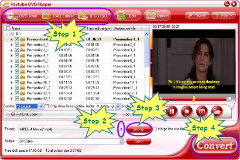This screenshot has width=240, height=160.
Task: Close the Pavtube DVD Ripper window
Action: click(234, 4)
